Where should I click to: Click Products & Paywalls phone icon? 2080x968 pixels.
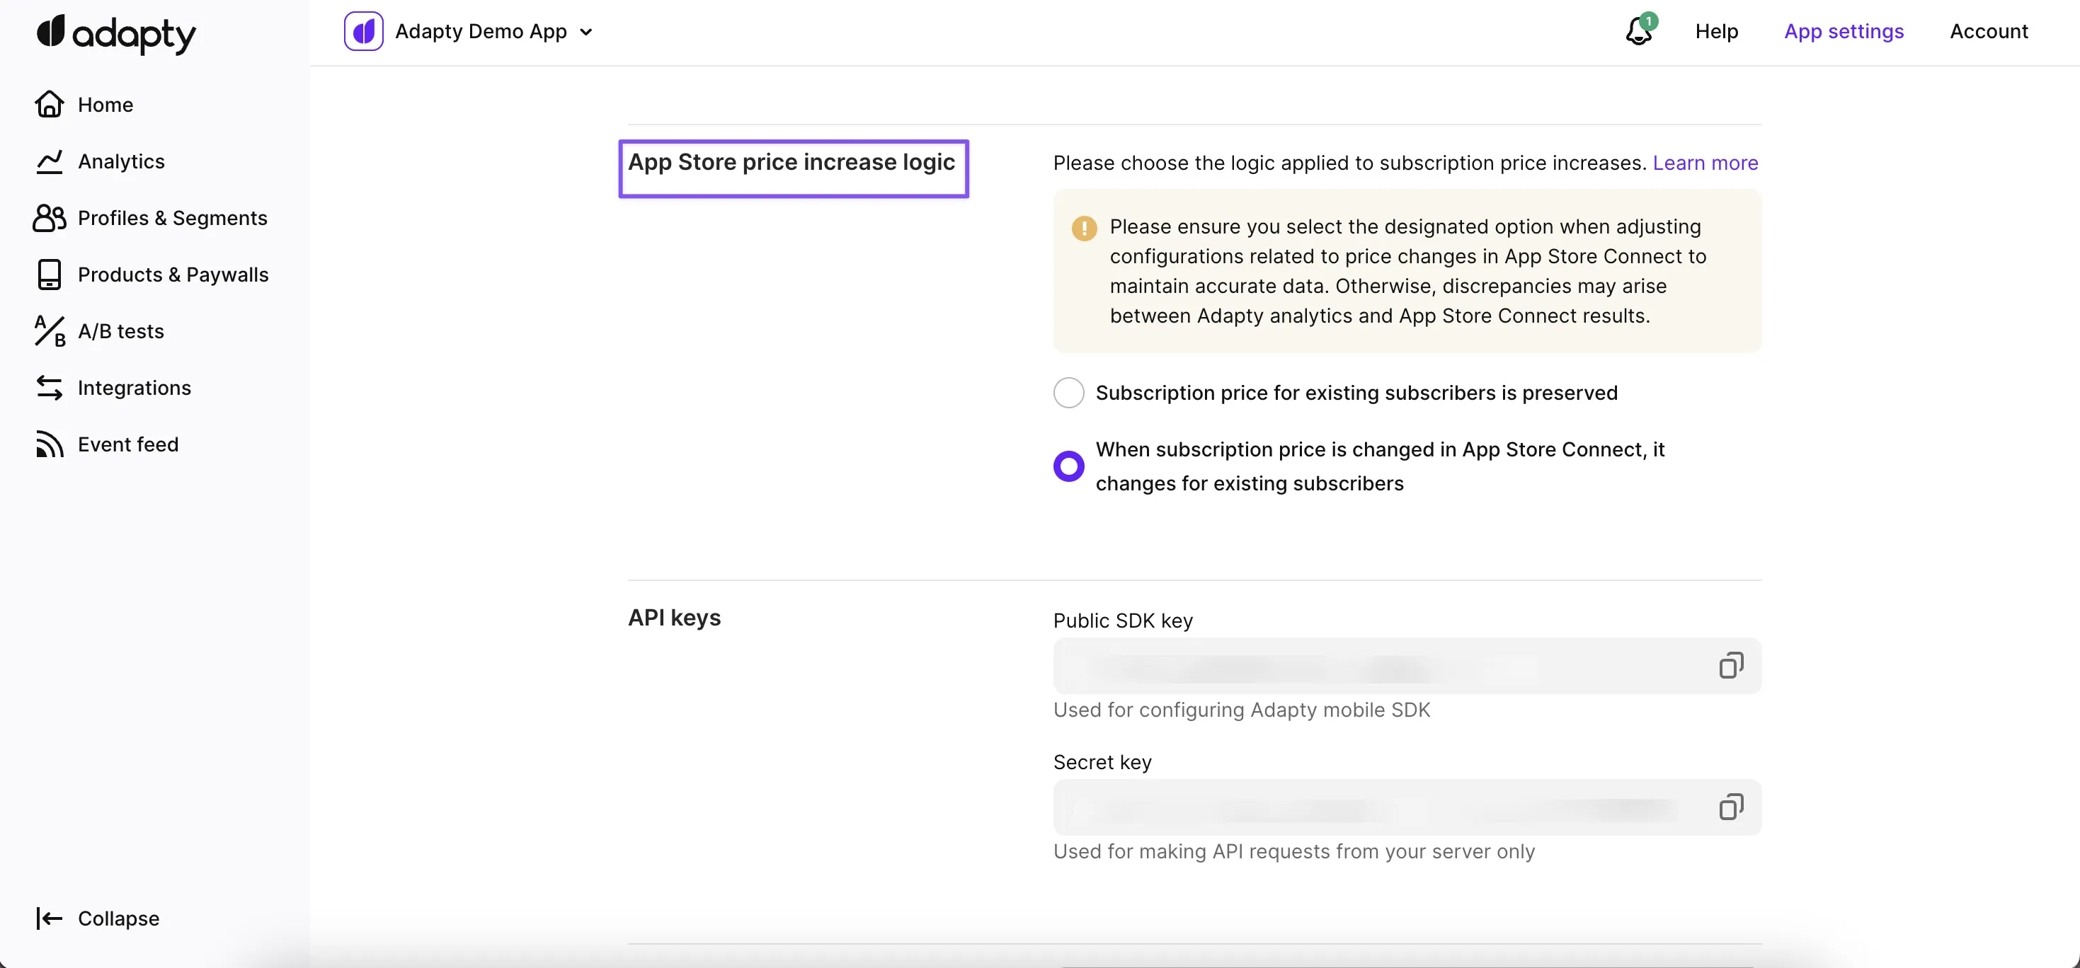[50, 275]
